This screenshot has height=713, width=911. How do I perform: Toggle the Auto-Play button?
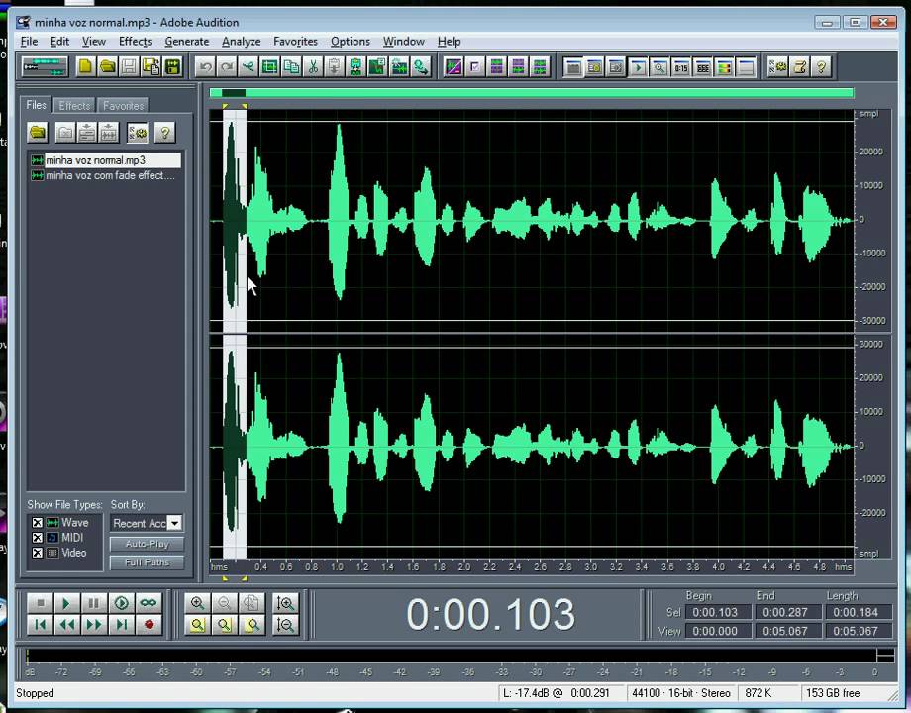click(x=147, y=544)
